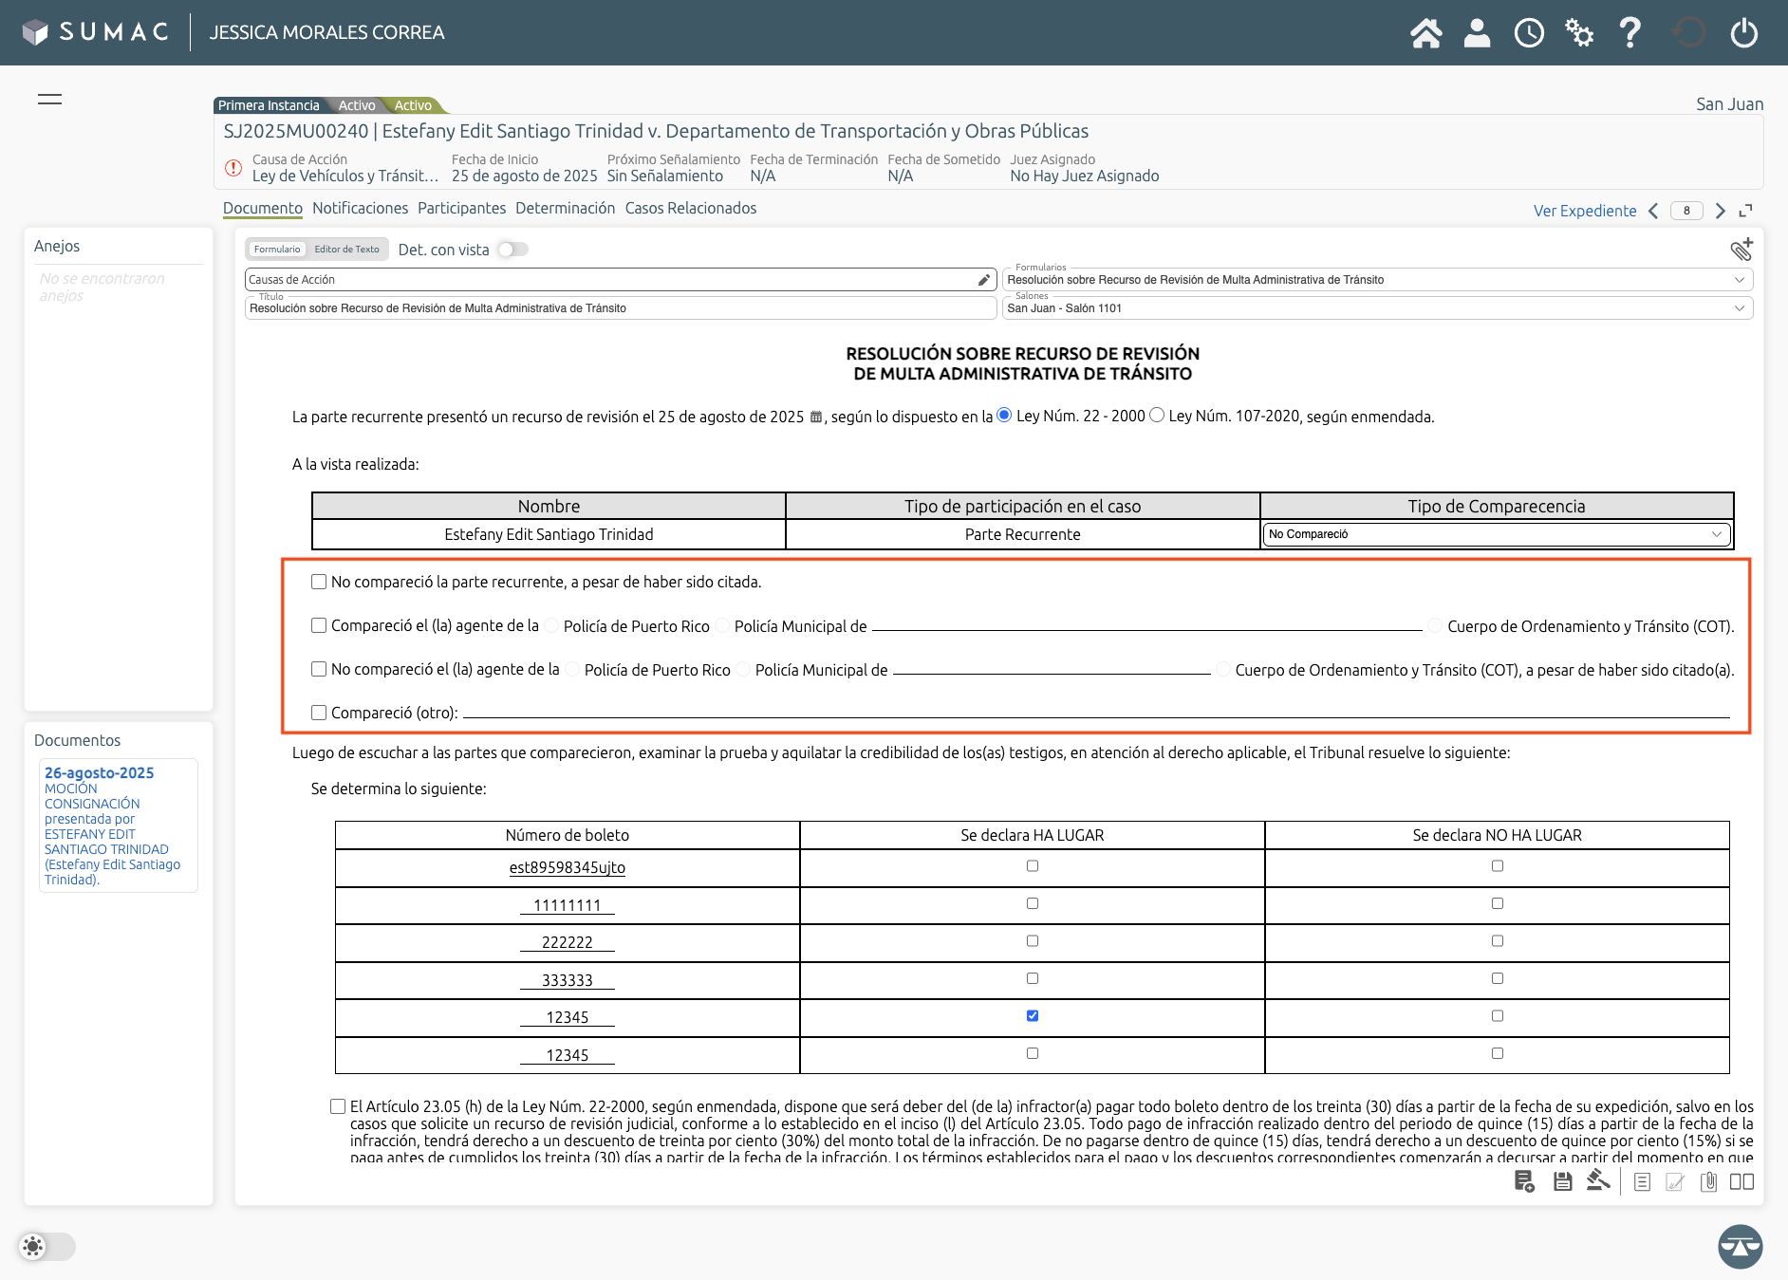Click the gavel icon in bottom toolbar
Image resolution: width=1788 pixels, height=1280 pixels.
pyautogui.click(x=1598, y=1180)
